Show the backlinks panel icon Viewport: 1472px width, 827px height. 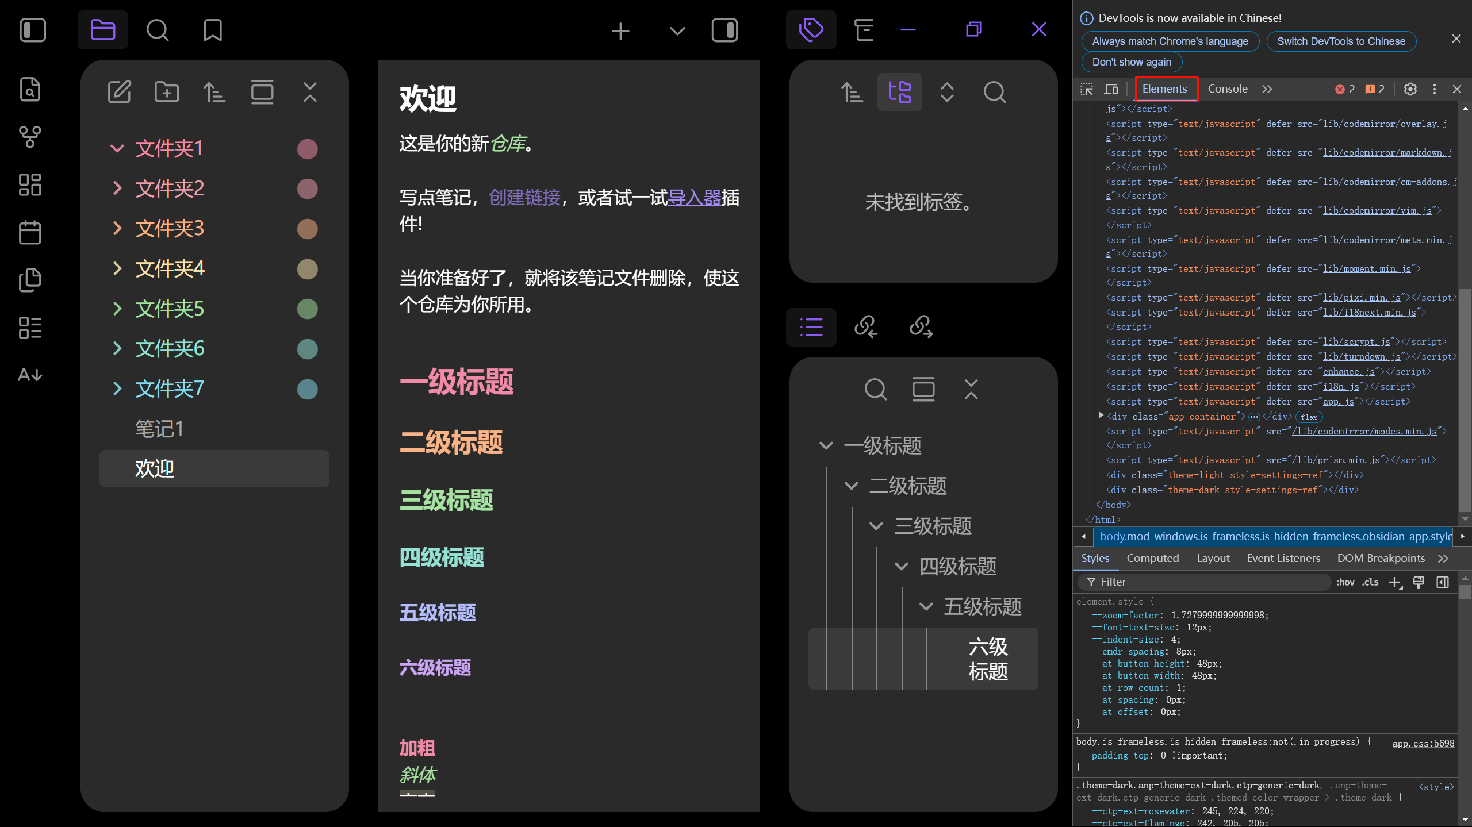(866, 326)
